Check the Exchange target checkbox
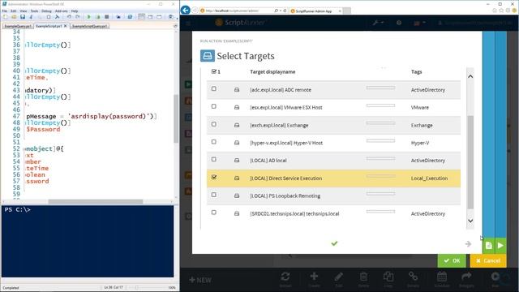The width and height of the screenshot is (519, 292). pos(214,124)
